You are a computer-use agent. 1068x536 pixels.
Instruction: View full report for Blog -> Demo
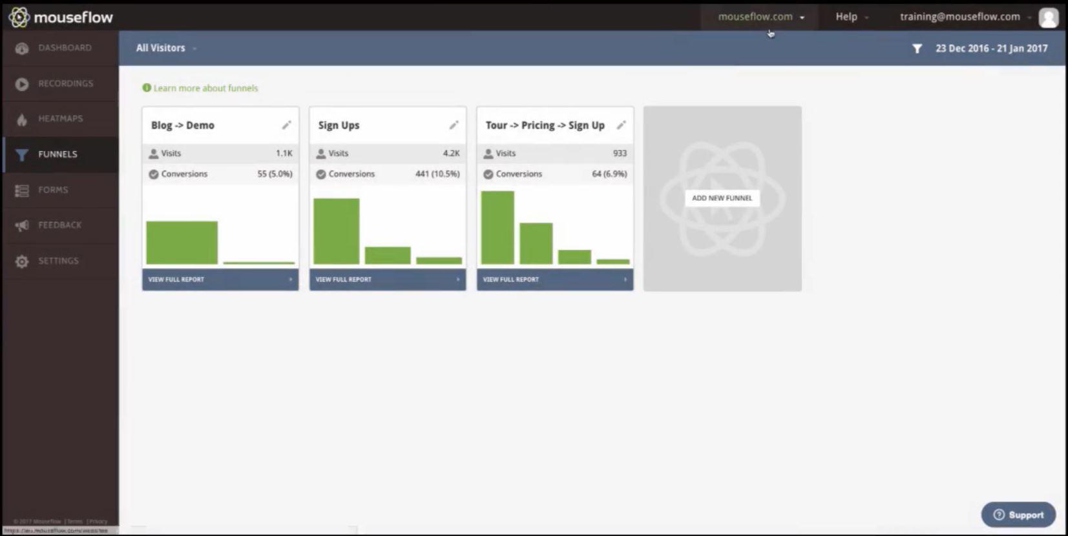tap(220, 280)
